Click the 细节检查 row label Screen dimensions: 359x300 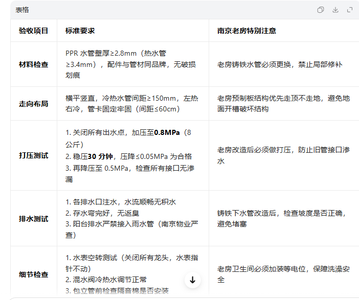pyautogui.click(x=33, y=274)
